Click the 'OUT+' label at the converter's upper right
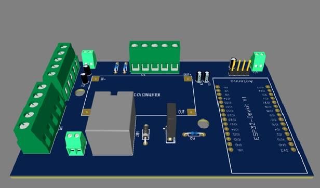This screenshot has width=320, height=188. (187, 75)
